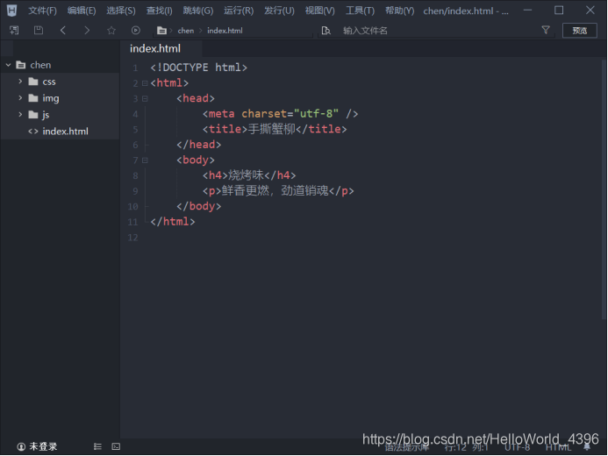Click the document outline list icon in status bar

[x=97, y=446]
